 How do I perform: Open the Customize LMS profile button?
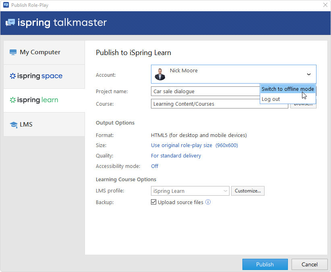(x=248, y=191)
